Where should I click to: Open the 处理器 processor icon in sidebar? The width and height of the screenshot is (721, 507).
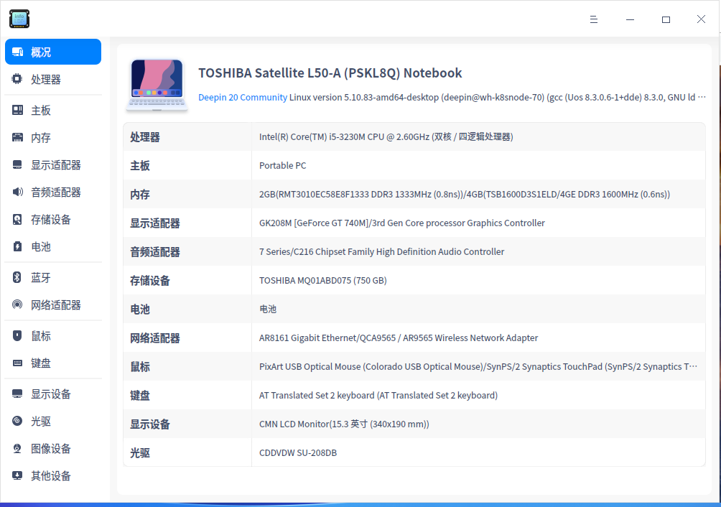[x=17, y=79]
